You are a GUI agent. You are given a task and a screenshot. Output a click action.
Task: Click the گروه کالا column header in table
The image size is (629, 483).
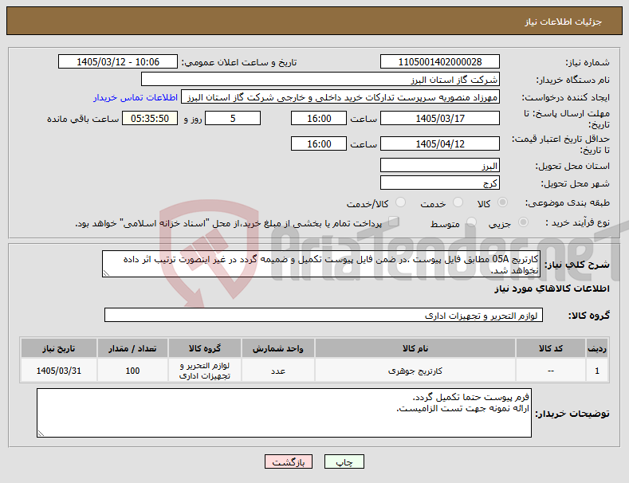coord(205,348)
